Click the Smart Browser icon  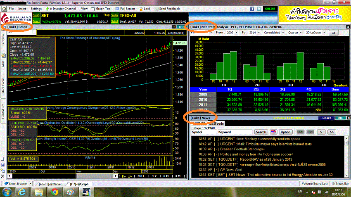7,183
